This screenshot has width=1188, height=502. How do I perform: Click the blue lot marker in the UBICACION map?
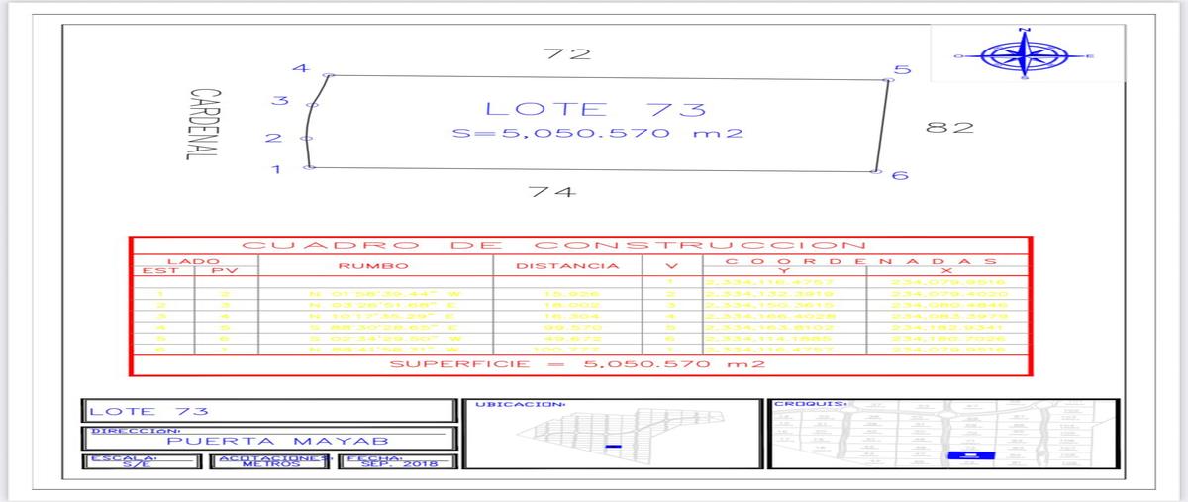tap(612, 447)
